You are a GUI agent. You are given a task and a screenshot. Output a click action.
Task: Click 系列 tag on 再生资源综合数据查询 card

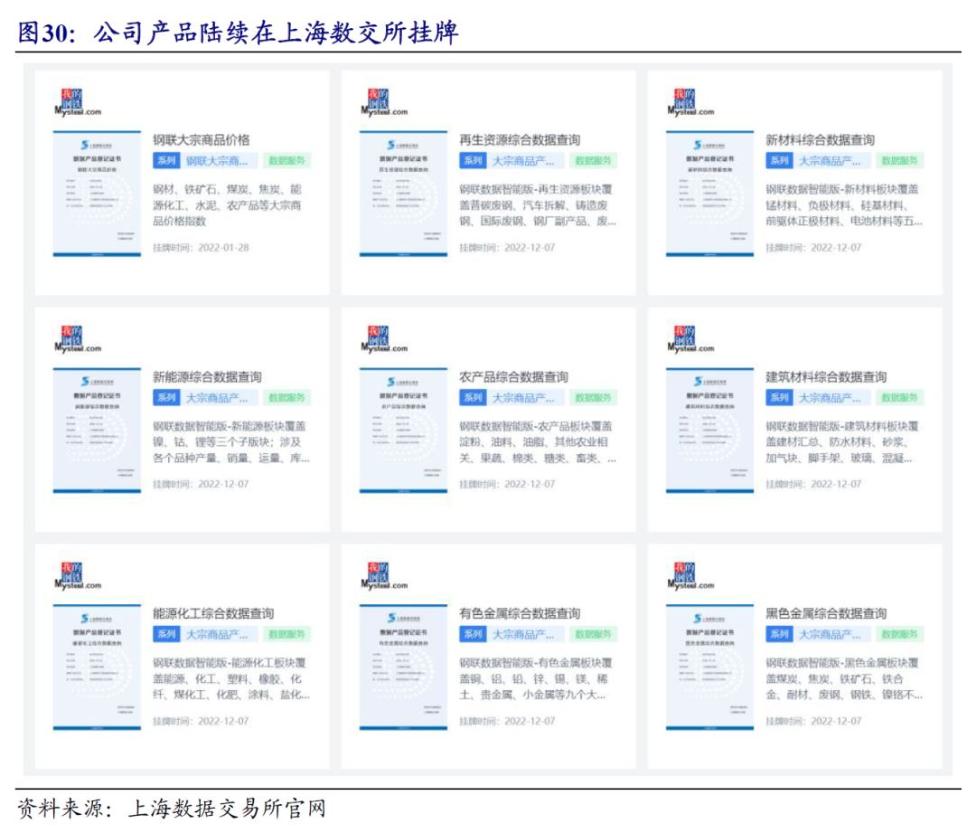point(473,161)
